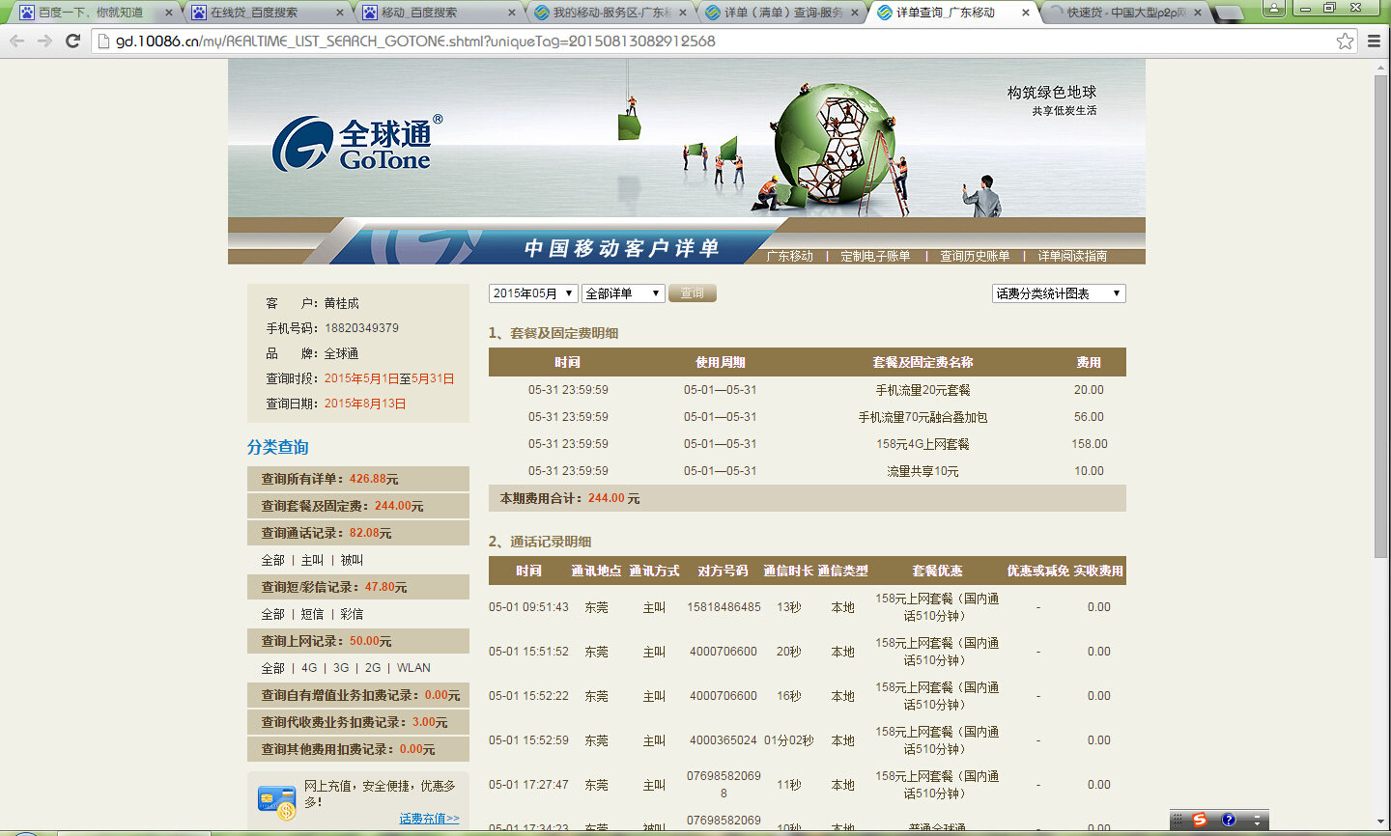Open the 广东移动 header link
The height and width of the screenshot is (836, 1391).
pos(790,256)
